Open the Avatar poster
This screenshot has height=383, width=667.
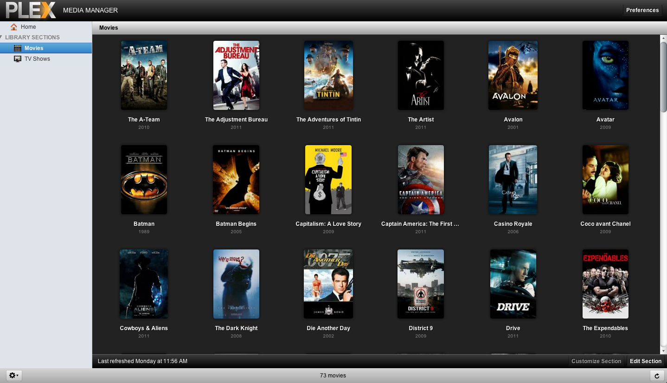605,75
